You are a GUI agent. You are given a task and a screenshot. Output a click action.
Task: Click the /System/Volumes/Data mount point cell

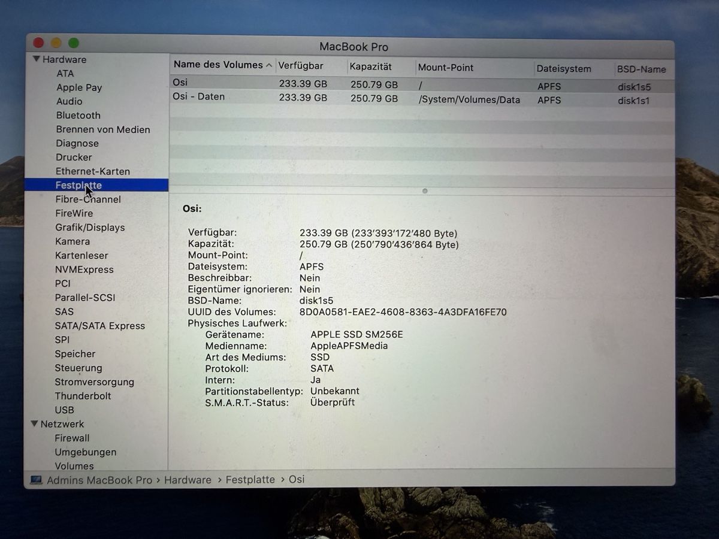pyautogui.click(x=469, y=100)
